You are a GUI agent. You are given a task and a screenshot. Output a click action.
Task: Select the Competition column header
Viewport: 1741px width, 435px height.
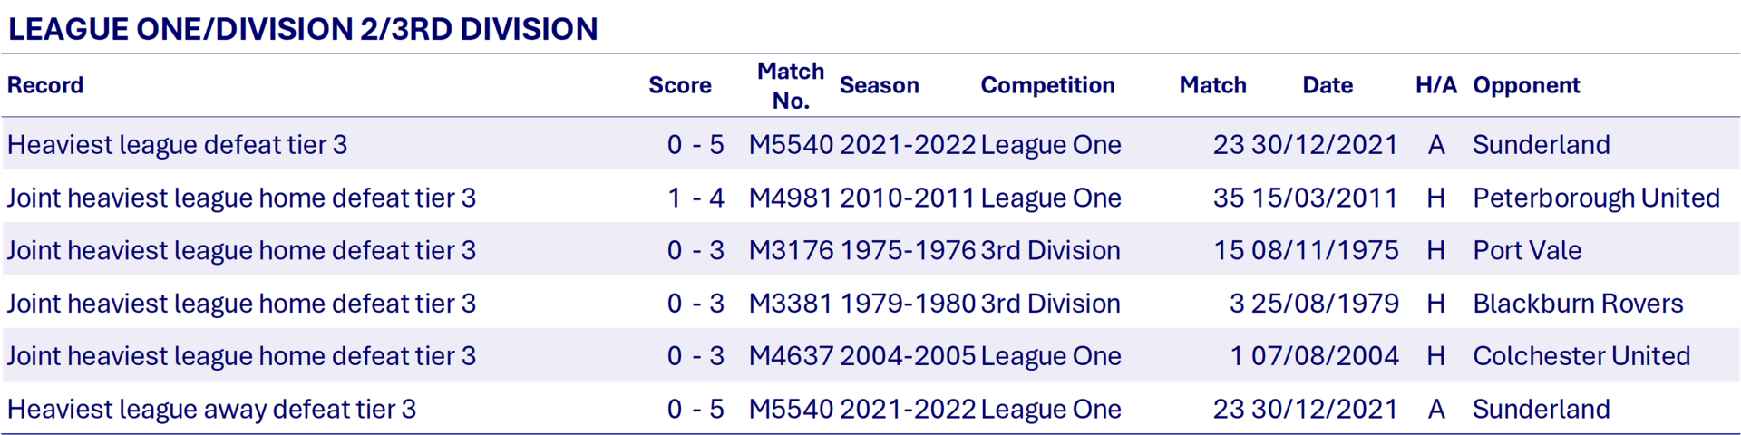1047,85
